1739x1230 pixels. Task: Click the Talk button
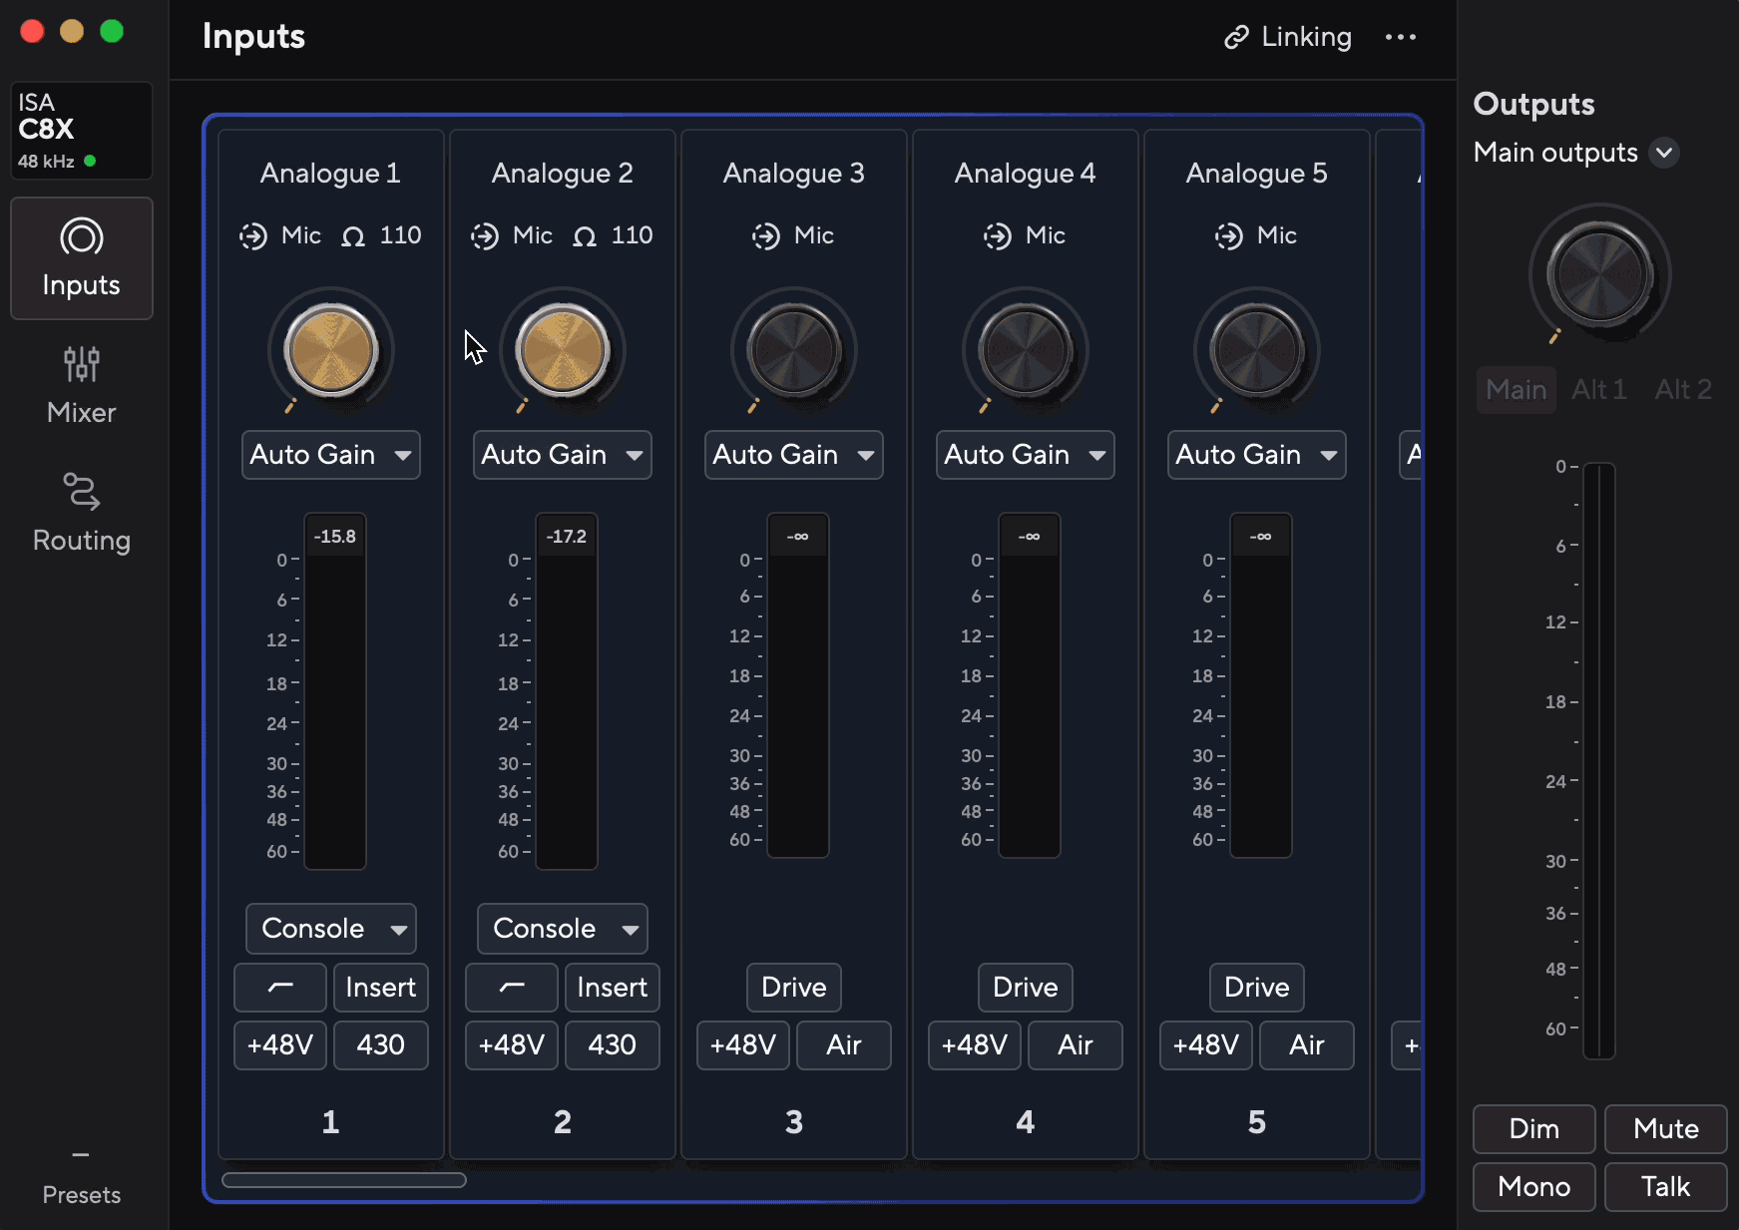1666,1187
